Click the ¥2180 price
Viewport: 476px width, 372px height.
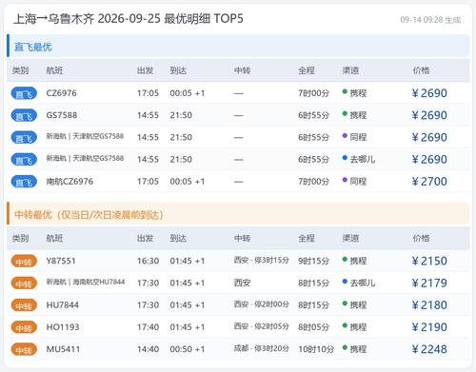tap(429, 305)
